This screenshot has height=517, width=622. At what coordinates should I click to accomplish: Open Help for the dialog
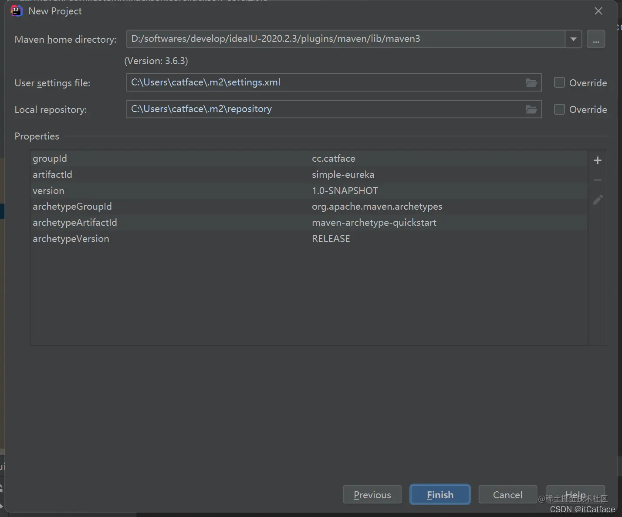575,495
